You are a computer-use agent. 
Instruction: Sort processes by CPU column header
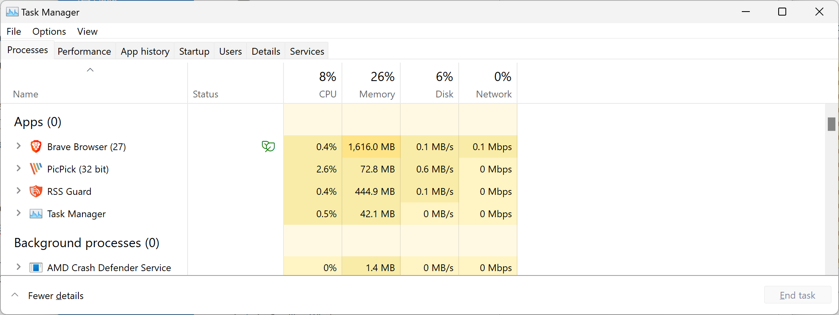[x=313, y=83]
